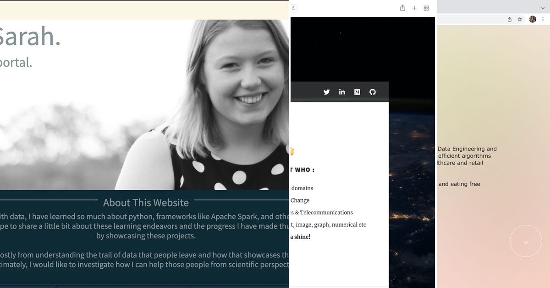Viewport: 550px width, 288px height.
Task: Open the Chrome profile avatar
Action: coord(532,19)
